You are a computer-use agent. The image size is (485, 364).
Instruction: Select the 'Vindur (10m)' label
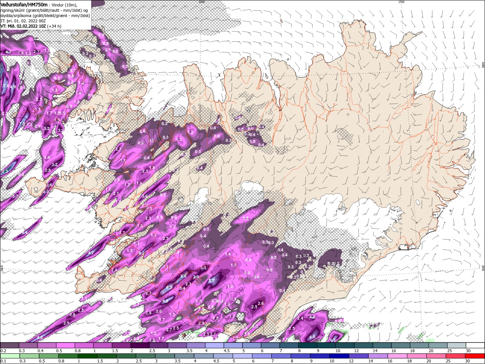point(65,5)
